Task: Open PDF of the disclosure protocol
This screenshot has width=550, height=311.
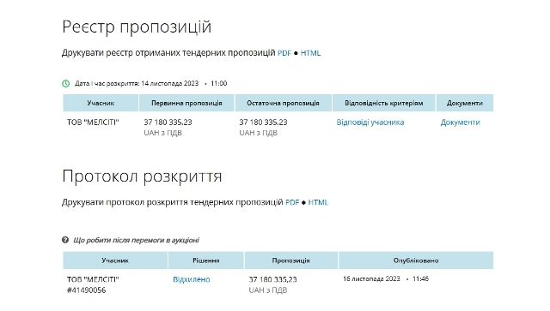Action: pos(292,202)
